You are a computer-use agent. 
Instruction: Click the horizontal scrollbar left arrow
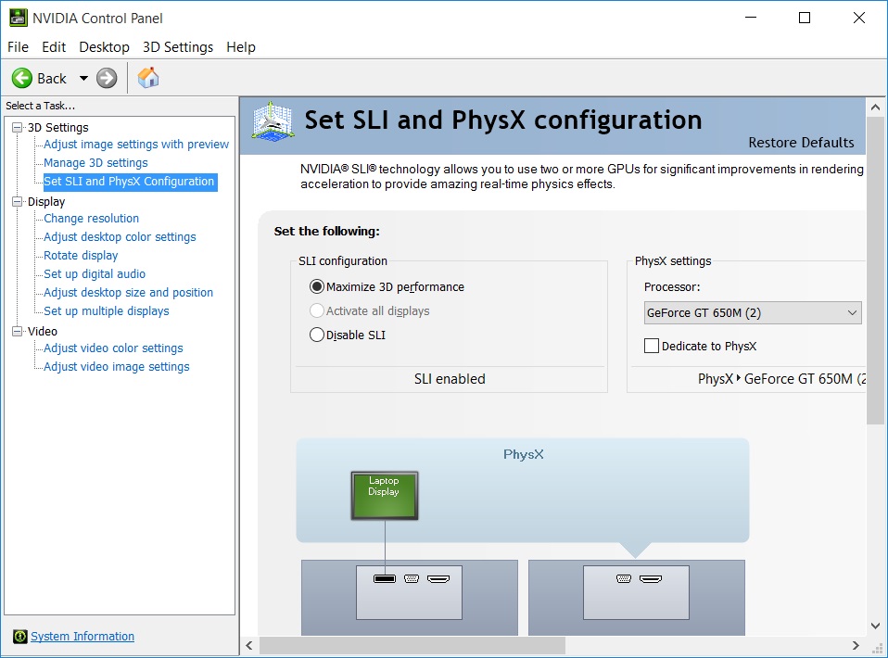(249, 645)
